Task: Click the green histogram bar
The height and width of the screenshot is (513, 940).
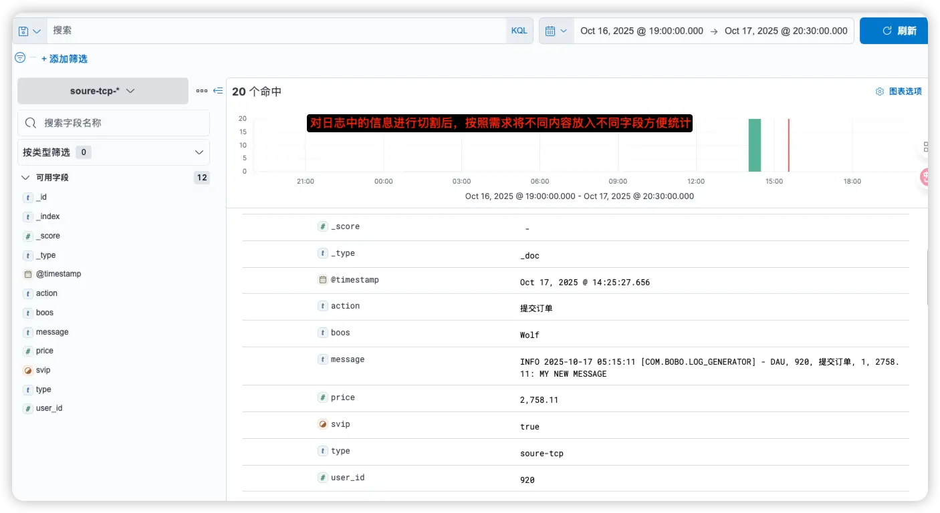Action: tap(755, 145)
